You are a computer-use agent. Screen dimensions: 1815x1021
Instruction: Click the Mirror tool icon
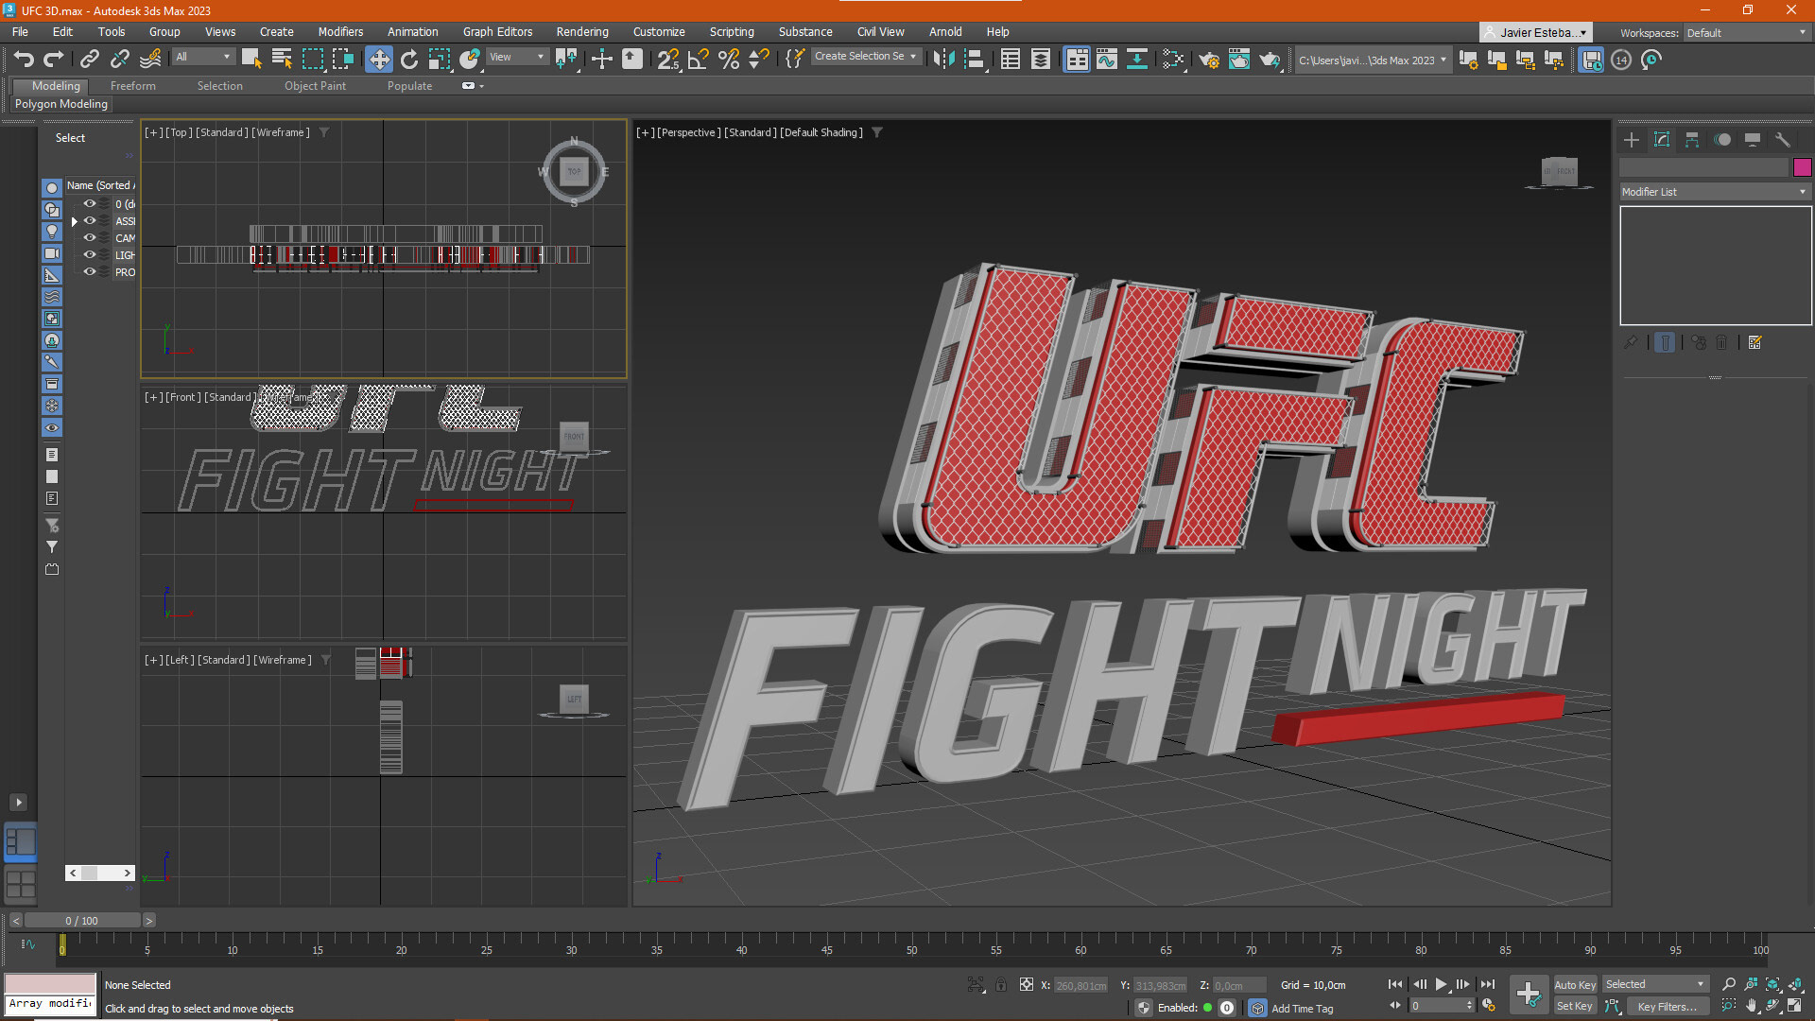point(943,60)
